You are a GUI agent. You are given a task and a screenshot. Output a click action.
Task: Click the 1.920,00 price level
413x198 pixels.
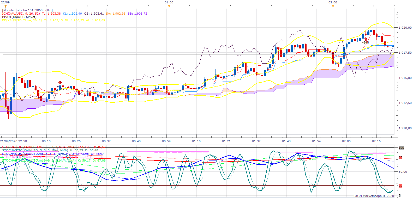click(x=405, y=28)
